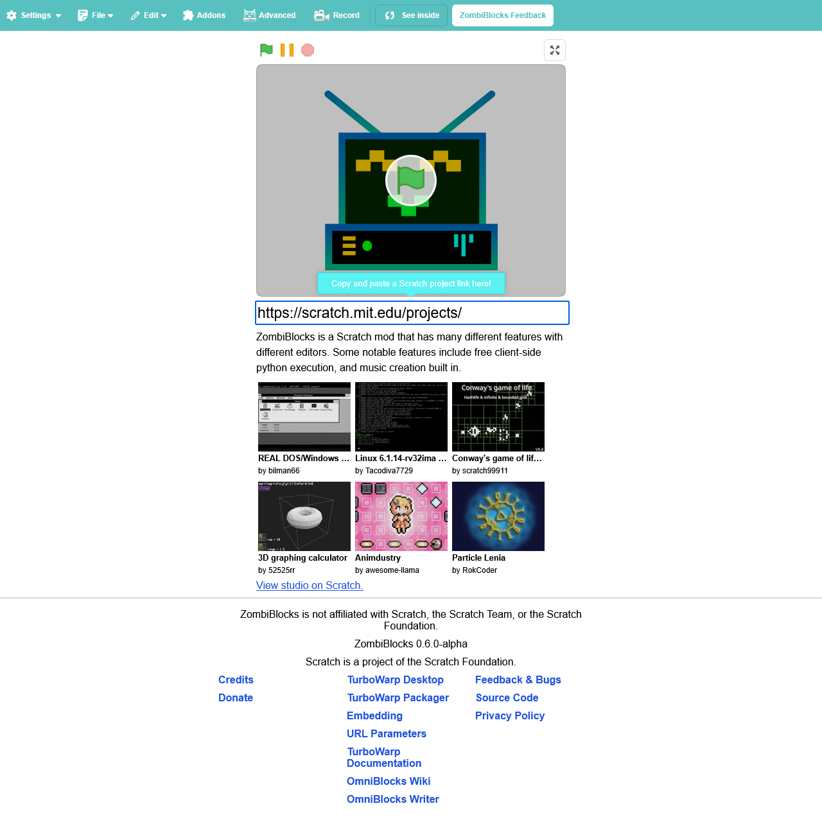Focus the Scratch project URL input field
Screen dimensions: 822x824
[x=412, y=313]
